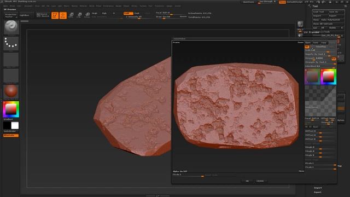This screenshot has height=197, width=350.
Task: Click the orange Menus button in title bar
Action: (x=282, y=2)
